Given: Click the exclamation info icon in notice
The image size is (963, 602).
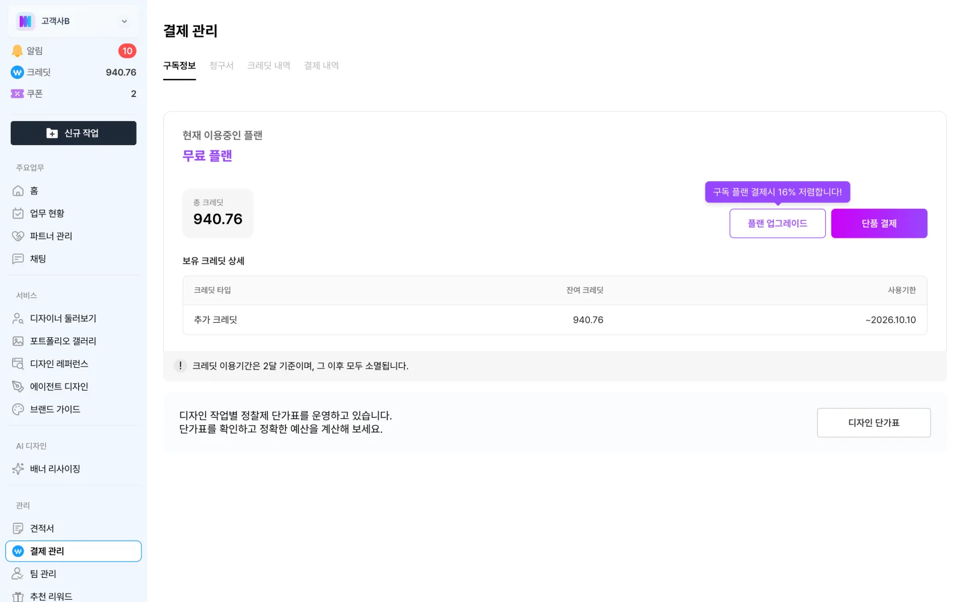Looking at the screenshot, I should [180, 366].
